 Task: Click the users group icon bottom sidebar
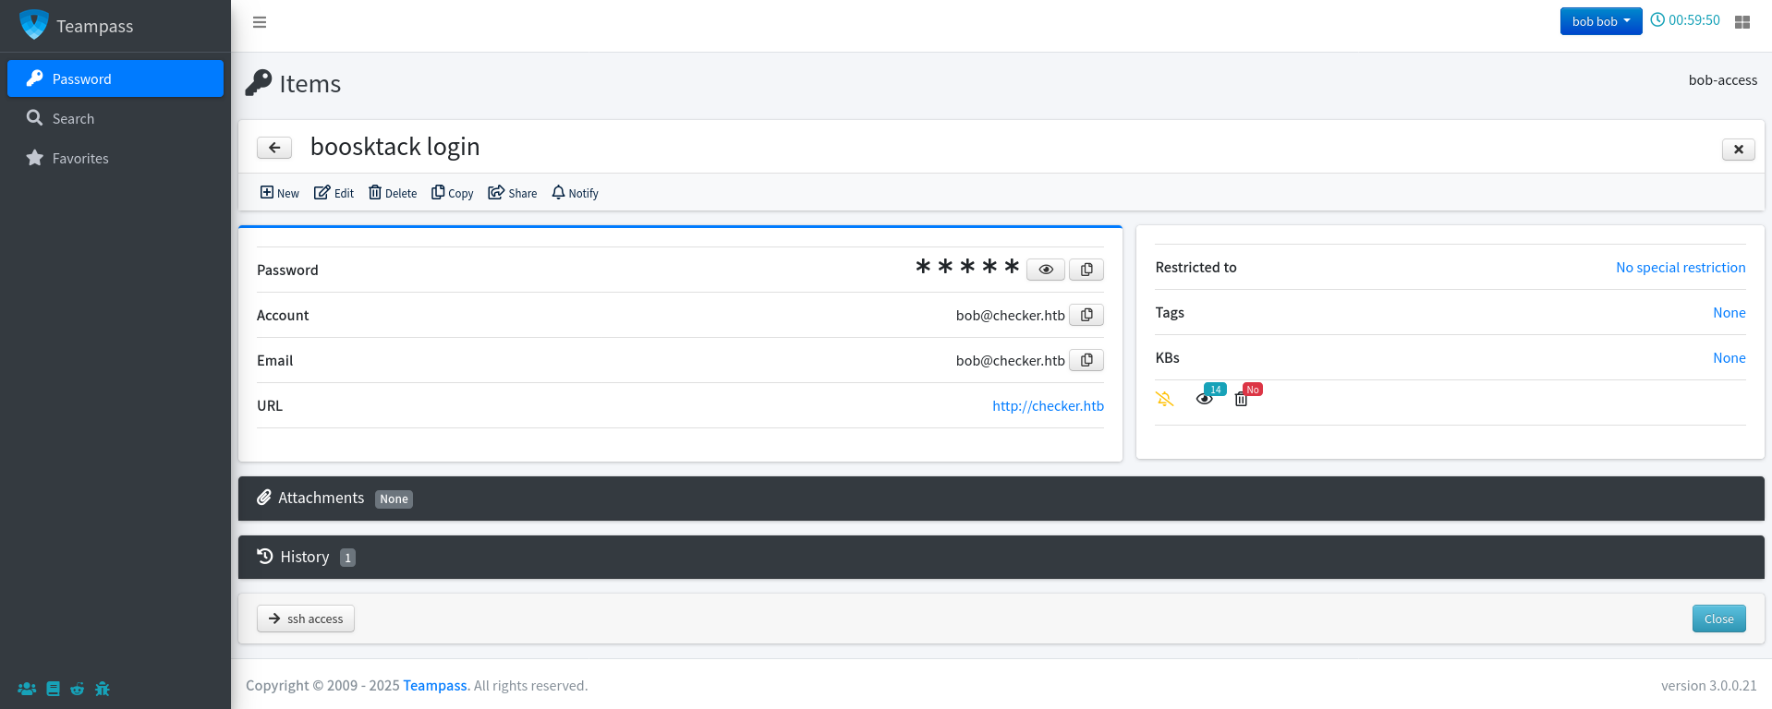pyautogui.click(x=27, y=689)
